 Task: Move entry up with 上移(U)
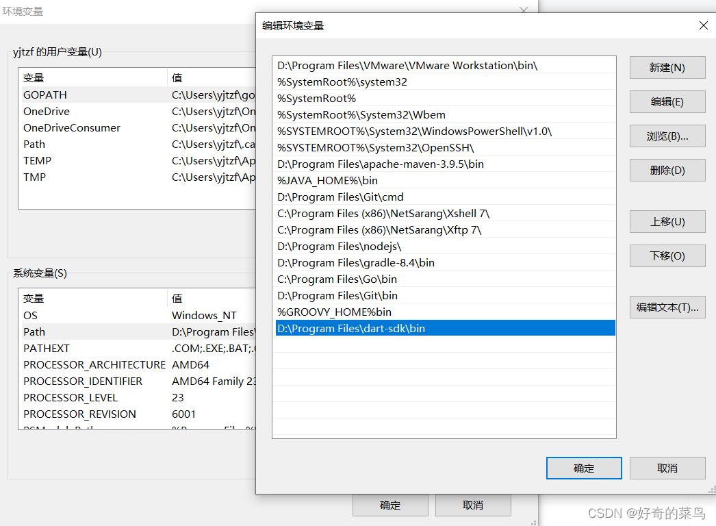click(x=667, y=221)
